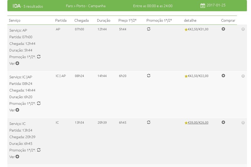
Task: Click the star icon next to €39,00/€26,00
Action: 186,123
